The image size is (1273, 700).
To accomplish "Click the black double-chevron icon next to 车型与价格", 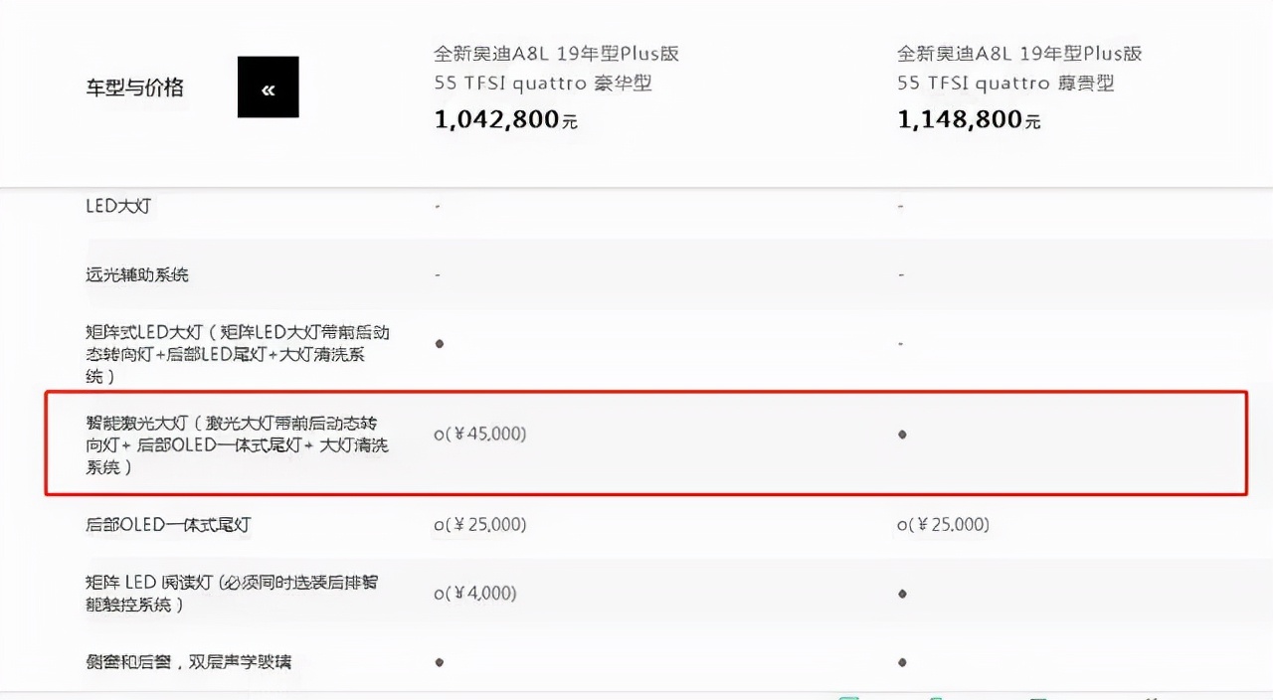I will click(x=267, y=87).
